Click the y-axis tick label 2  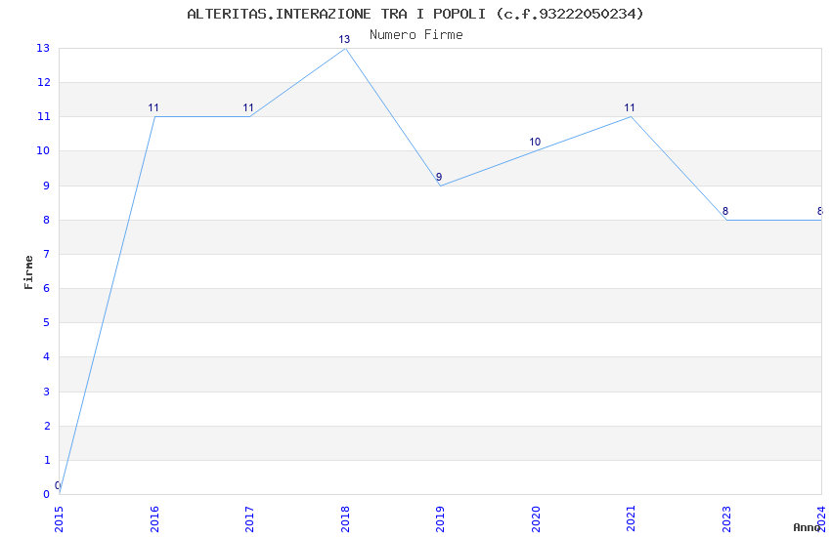pos(47,426)
